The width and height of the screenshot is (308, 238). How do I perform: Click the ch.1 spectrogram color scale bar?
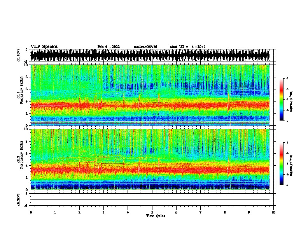tap(281, 100)
